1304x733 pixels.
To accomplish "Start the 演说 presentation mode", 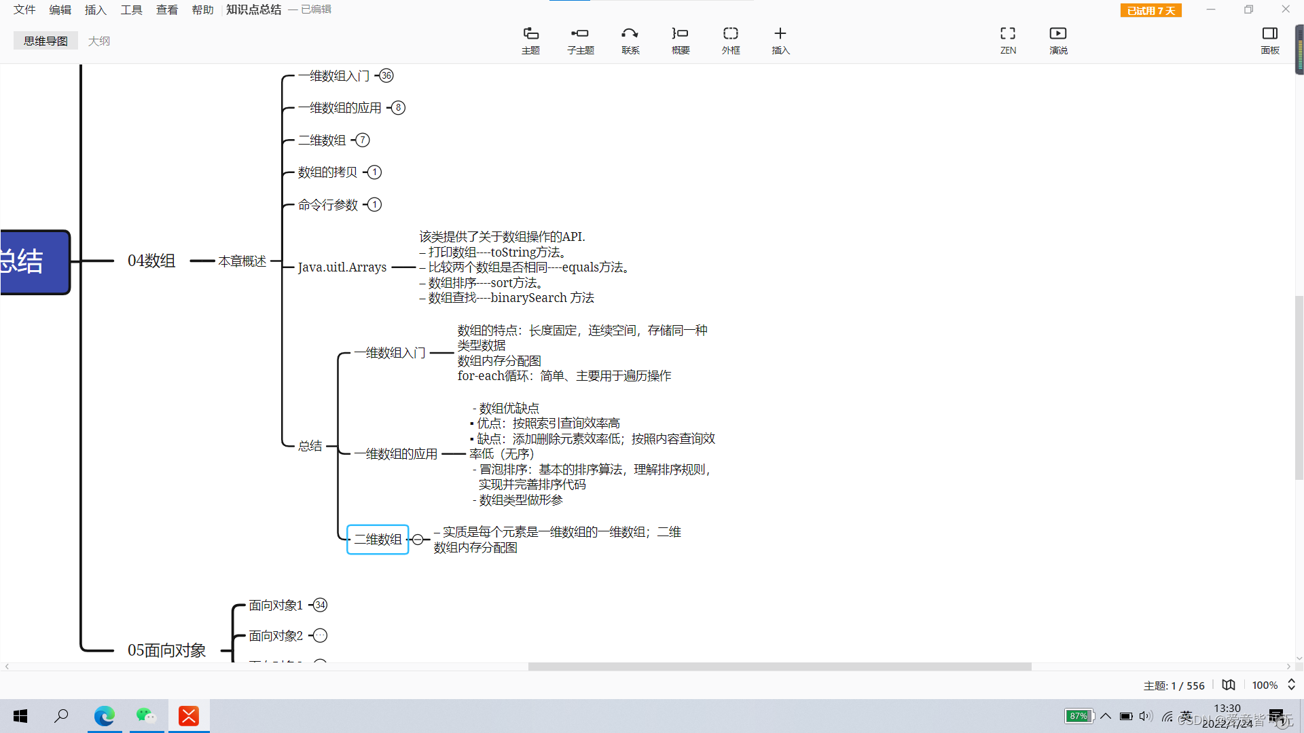I will click(x=1058, y=41).
